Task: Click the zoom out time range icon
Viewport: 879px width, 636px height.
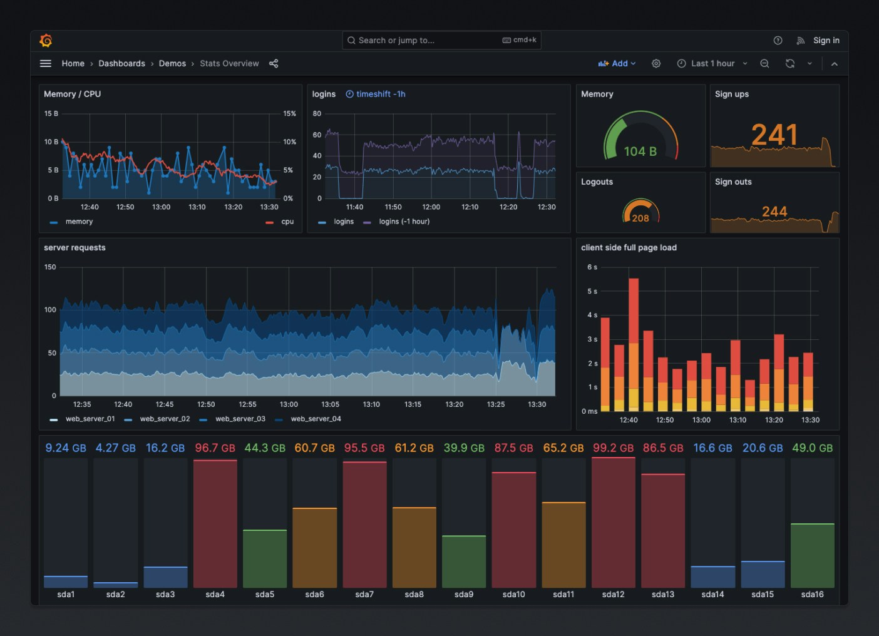Action: tap(764, 63)
